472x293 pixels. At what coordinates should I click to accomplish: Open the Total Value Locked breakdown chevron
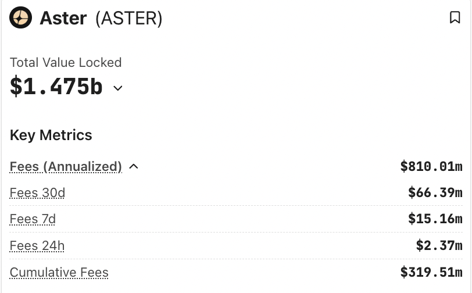coord(118,88)
